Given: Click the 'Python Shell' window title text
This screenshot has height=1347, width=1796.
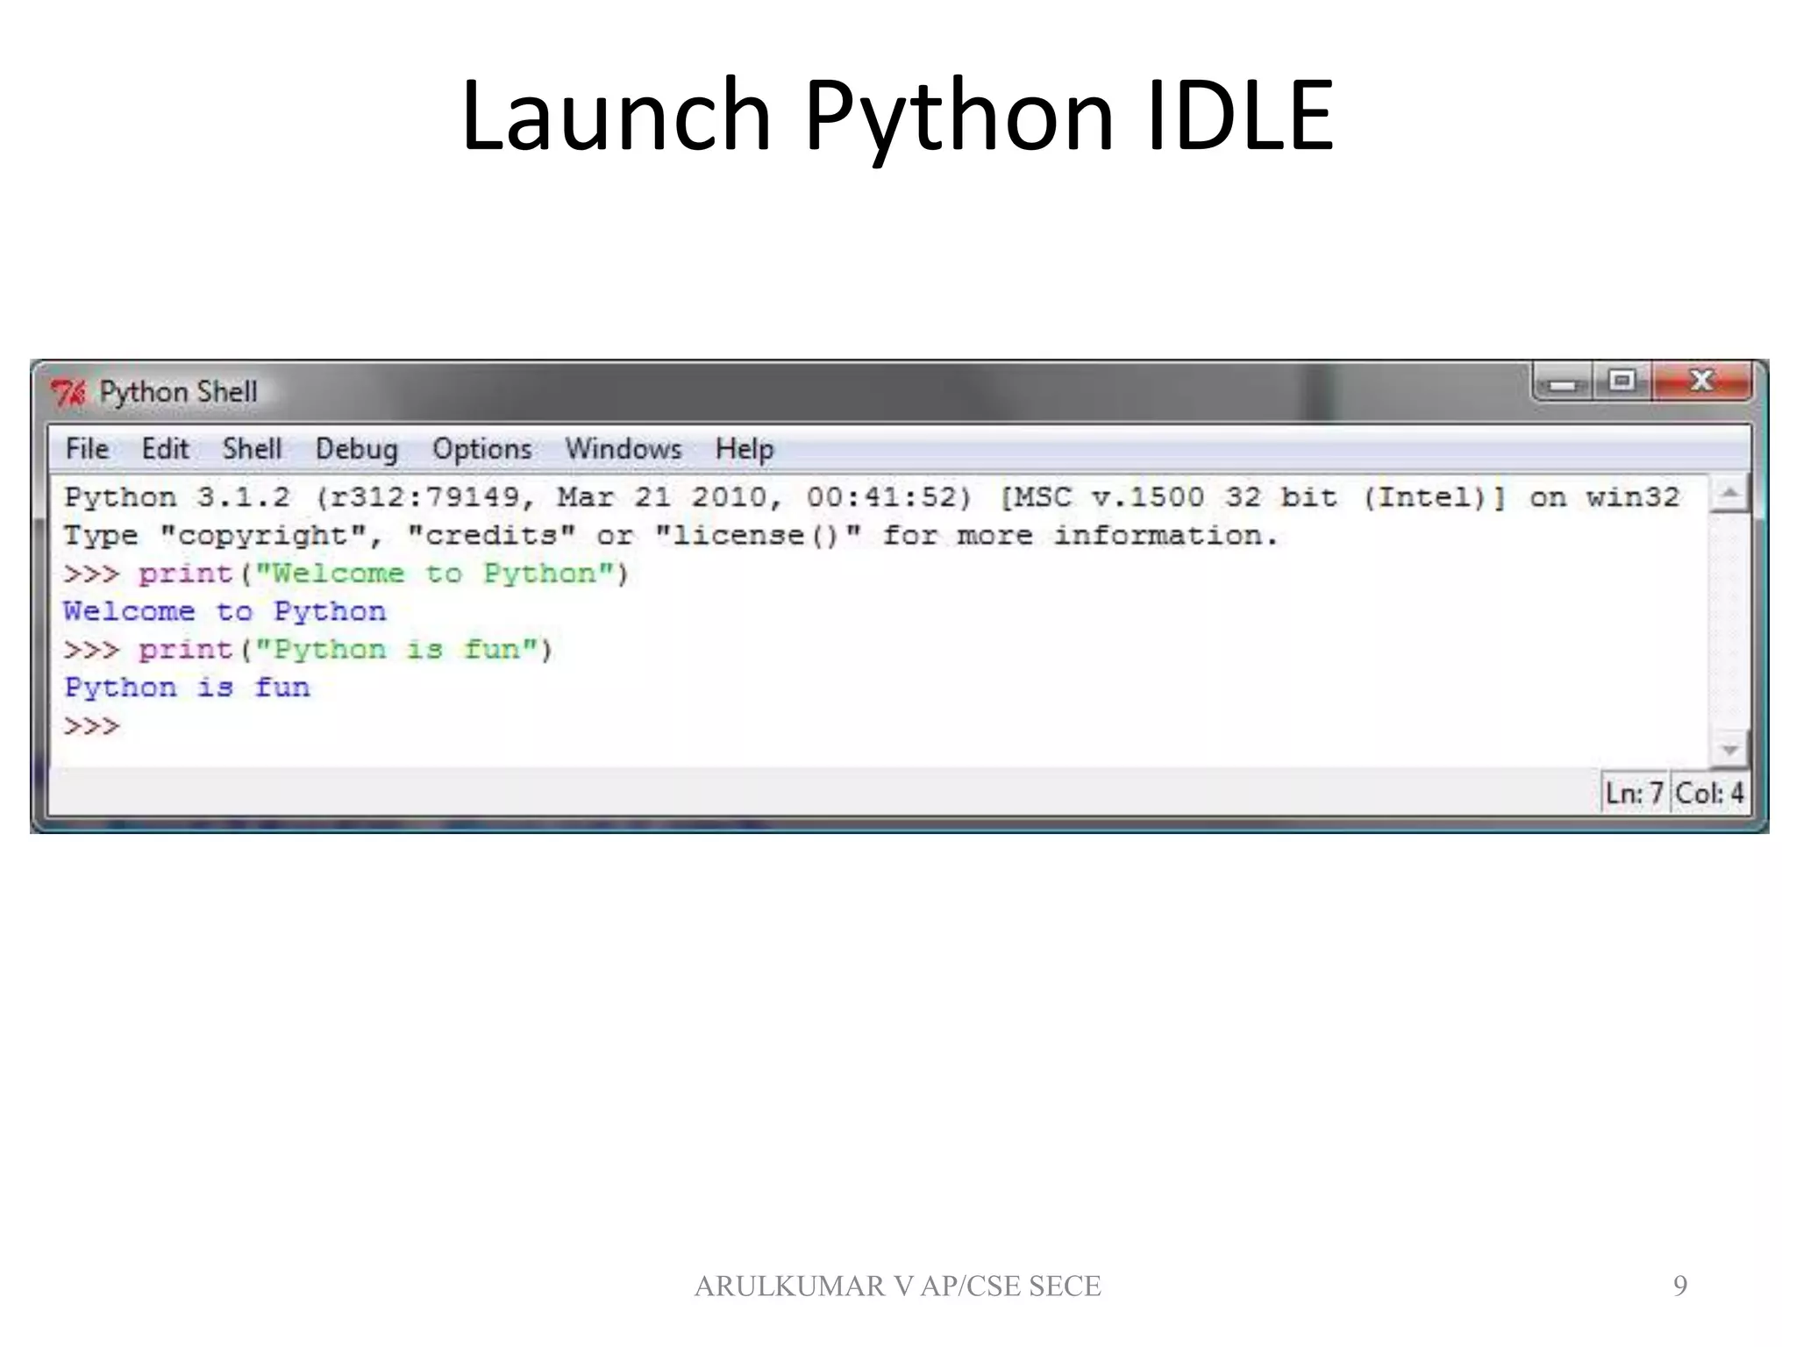Looking at the screenshot, I should [x=178, y=392].
